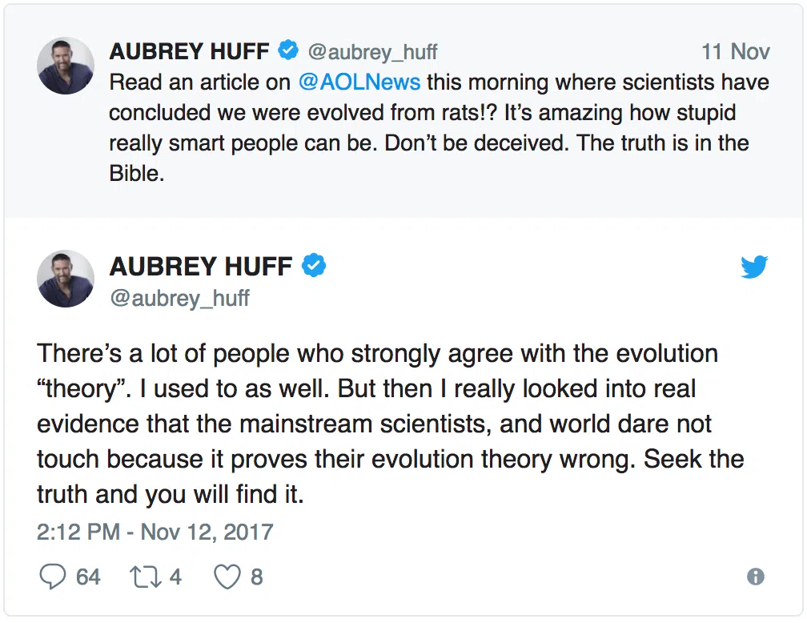Click the AUBREY HUFF name in the quoted tweet
Screen dimensions: 807x623
click(188, 51)
